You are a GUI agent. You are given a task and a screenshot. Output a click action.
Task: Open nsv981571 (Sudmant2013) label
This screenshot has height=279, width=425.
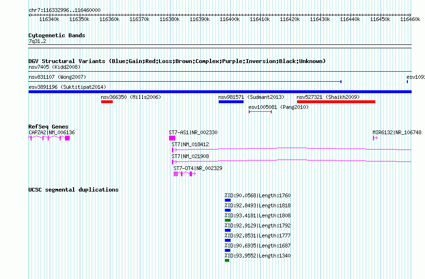(251, 97)
